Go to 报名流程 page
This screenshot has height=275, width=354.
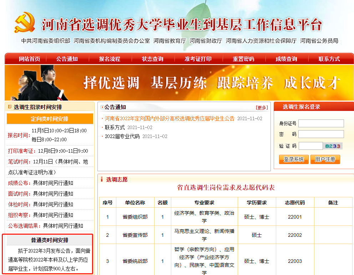(x=110, y=59)
